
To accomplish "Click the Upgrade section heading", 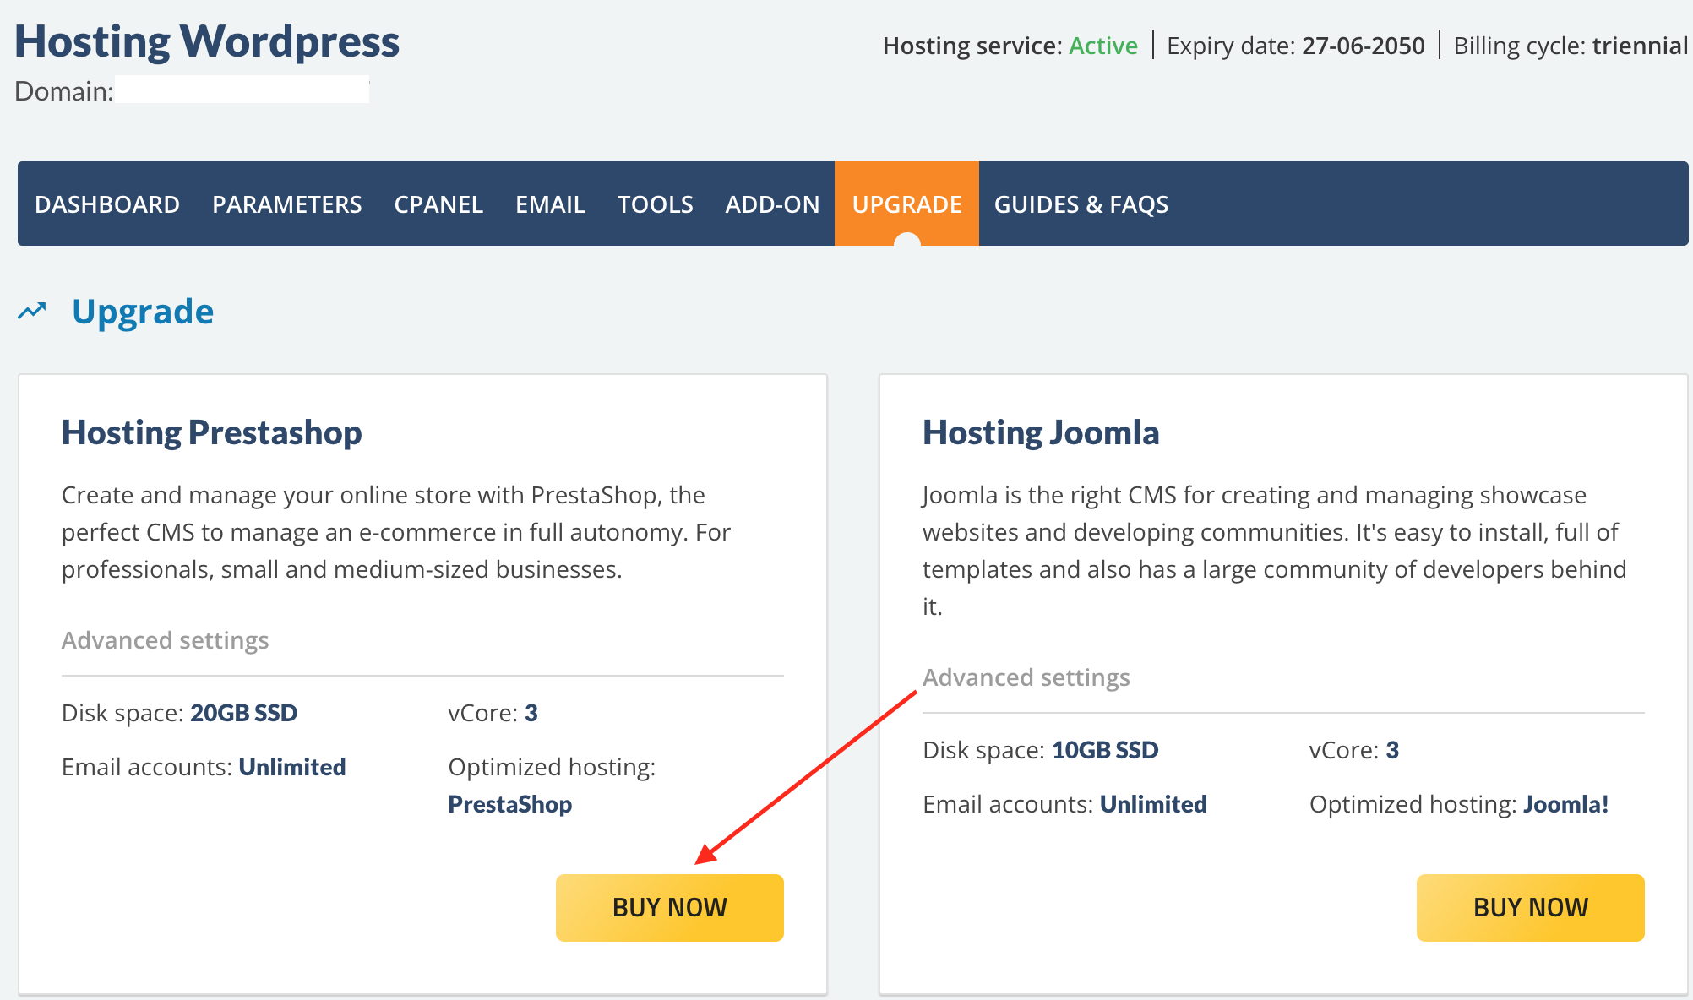I will [143, 312].
